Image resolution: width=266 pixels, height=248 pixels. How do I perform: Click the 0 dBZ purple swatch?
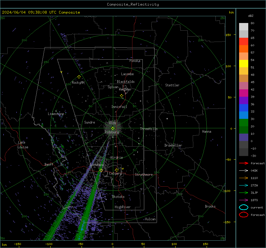pos(244,137)
